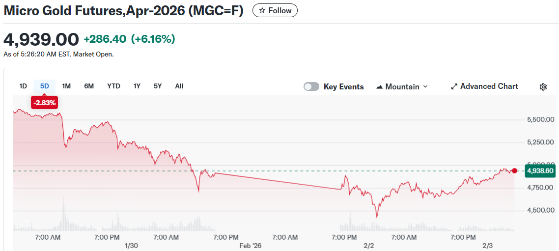
Task: Click the star icon in Follow button
Action: pos(262,10)
